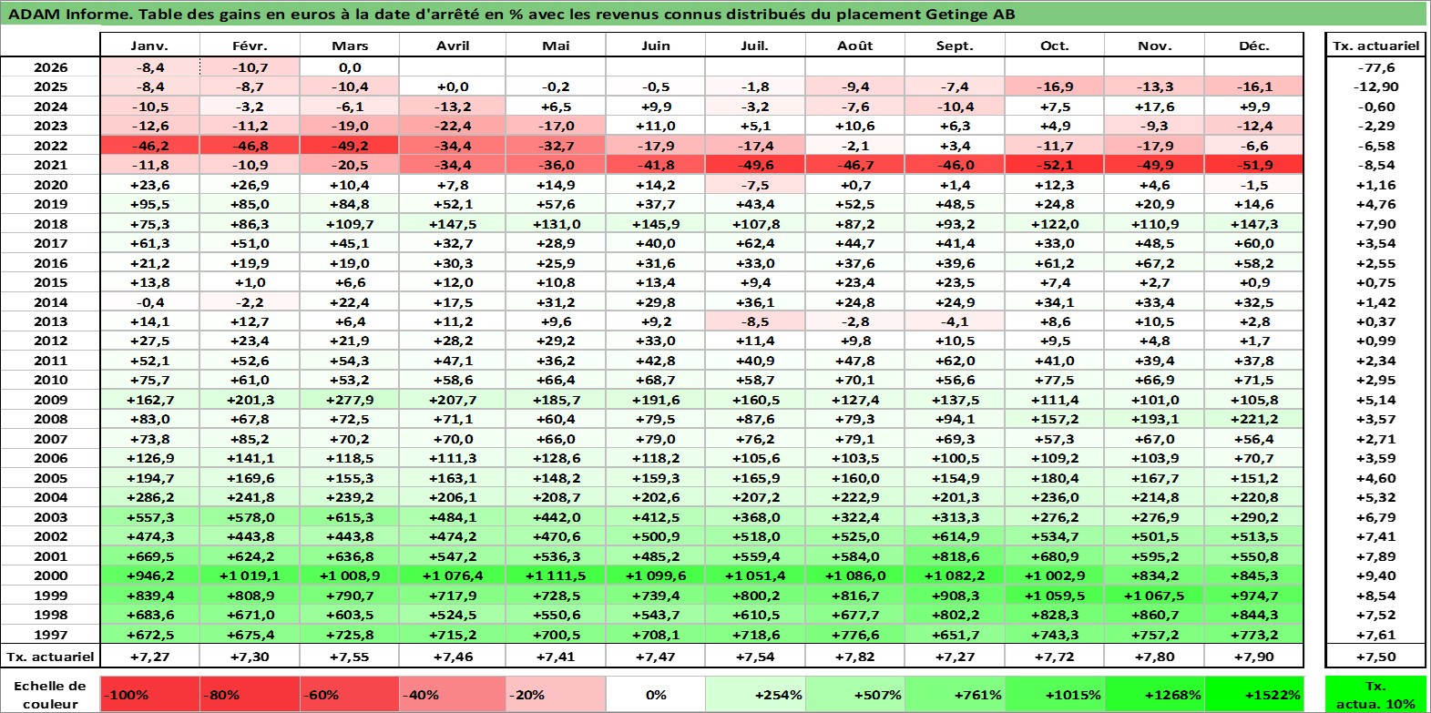1431x713 pixels.
Task: Select the 'Juin' column header
Action: click(x=656, y=46)
